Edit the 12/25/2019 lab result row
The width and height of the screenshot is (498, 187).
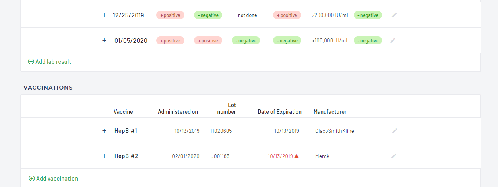394,15
